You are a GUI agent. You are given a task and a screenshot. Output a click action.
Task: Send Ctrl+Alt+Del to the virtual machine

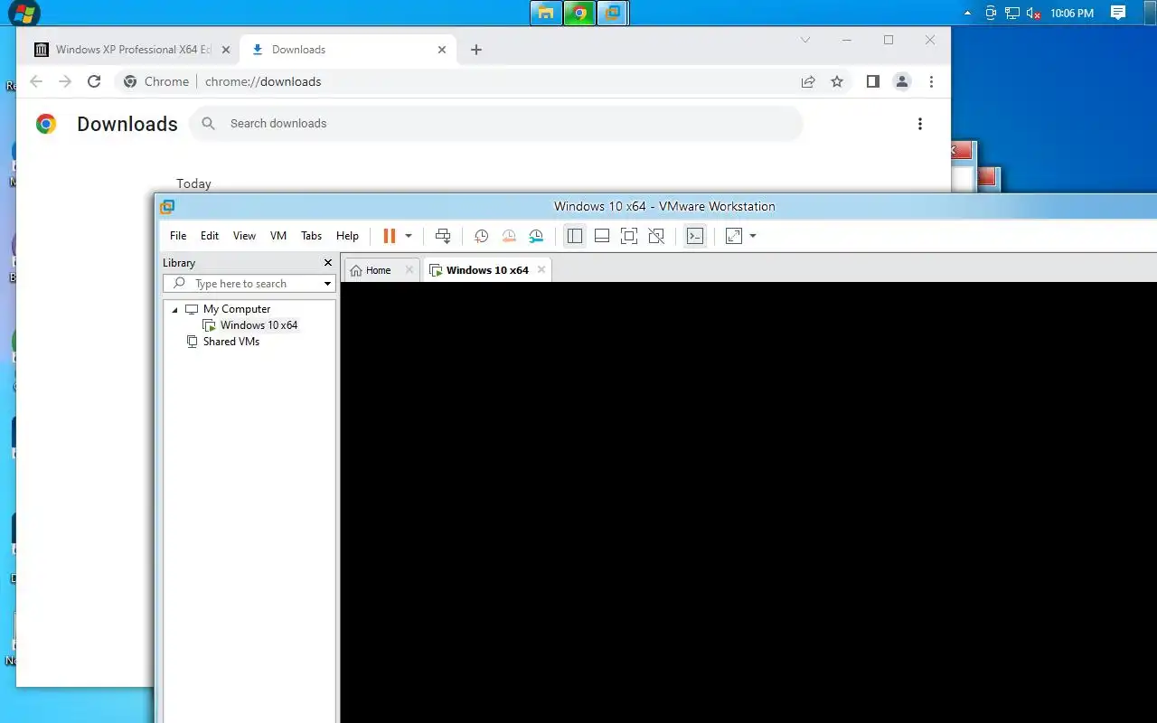(443, 236)
